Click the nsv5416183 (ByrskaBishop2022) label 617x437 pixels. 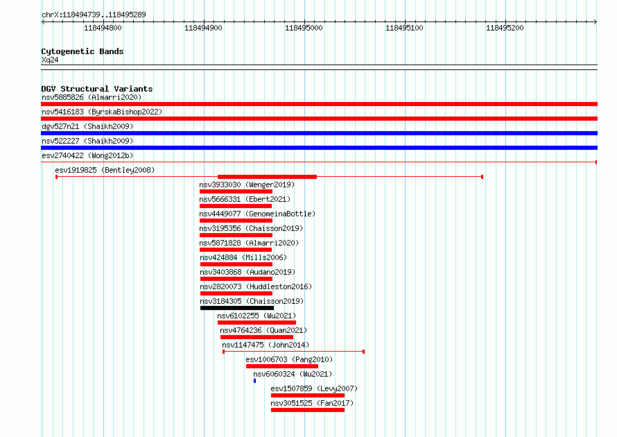click(102, 112)
